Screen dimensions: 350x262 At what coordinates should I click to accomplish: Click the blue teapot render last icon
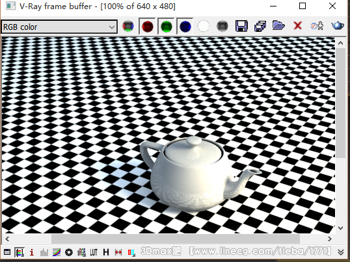[x=338, y=25]
